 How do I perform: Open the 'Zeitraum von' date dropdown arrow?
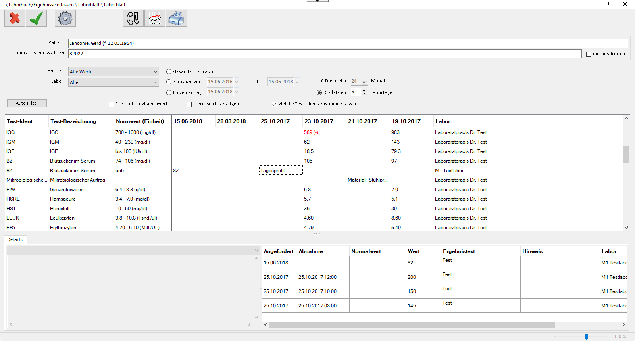pyautogui.click(x=237, y=82)
